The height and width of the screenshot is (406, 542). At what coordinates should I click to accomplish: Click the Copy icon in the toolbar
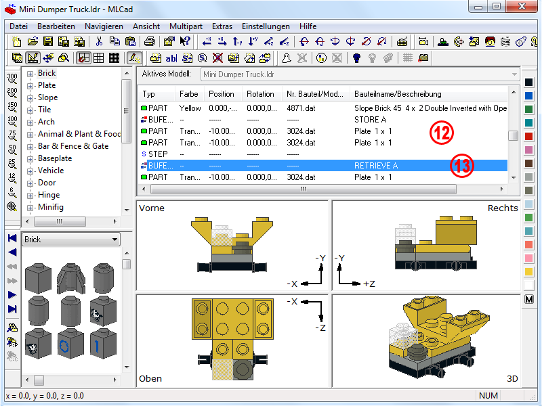pos(114,42)
